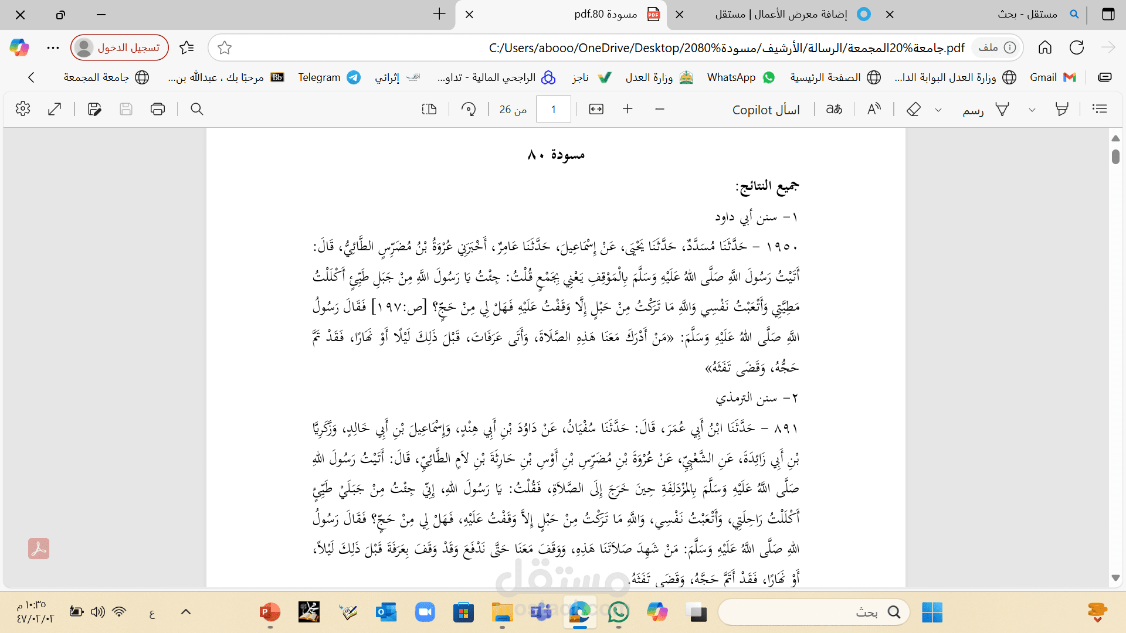Click the fit to width icon

tap(596, 109)
